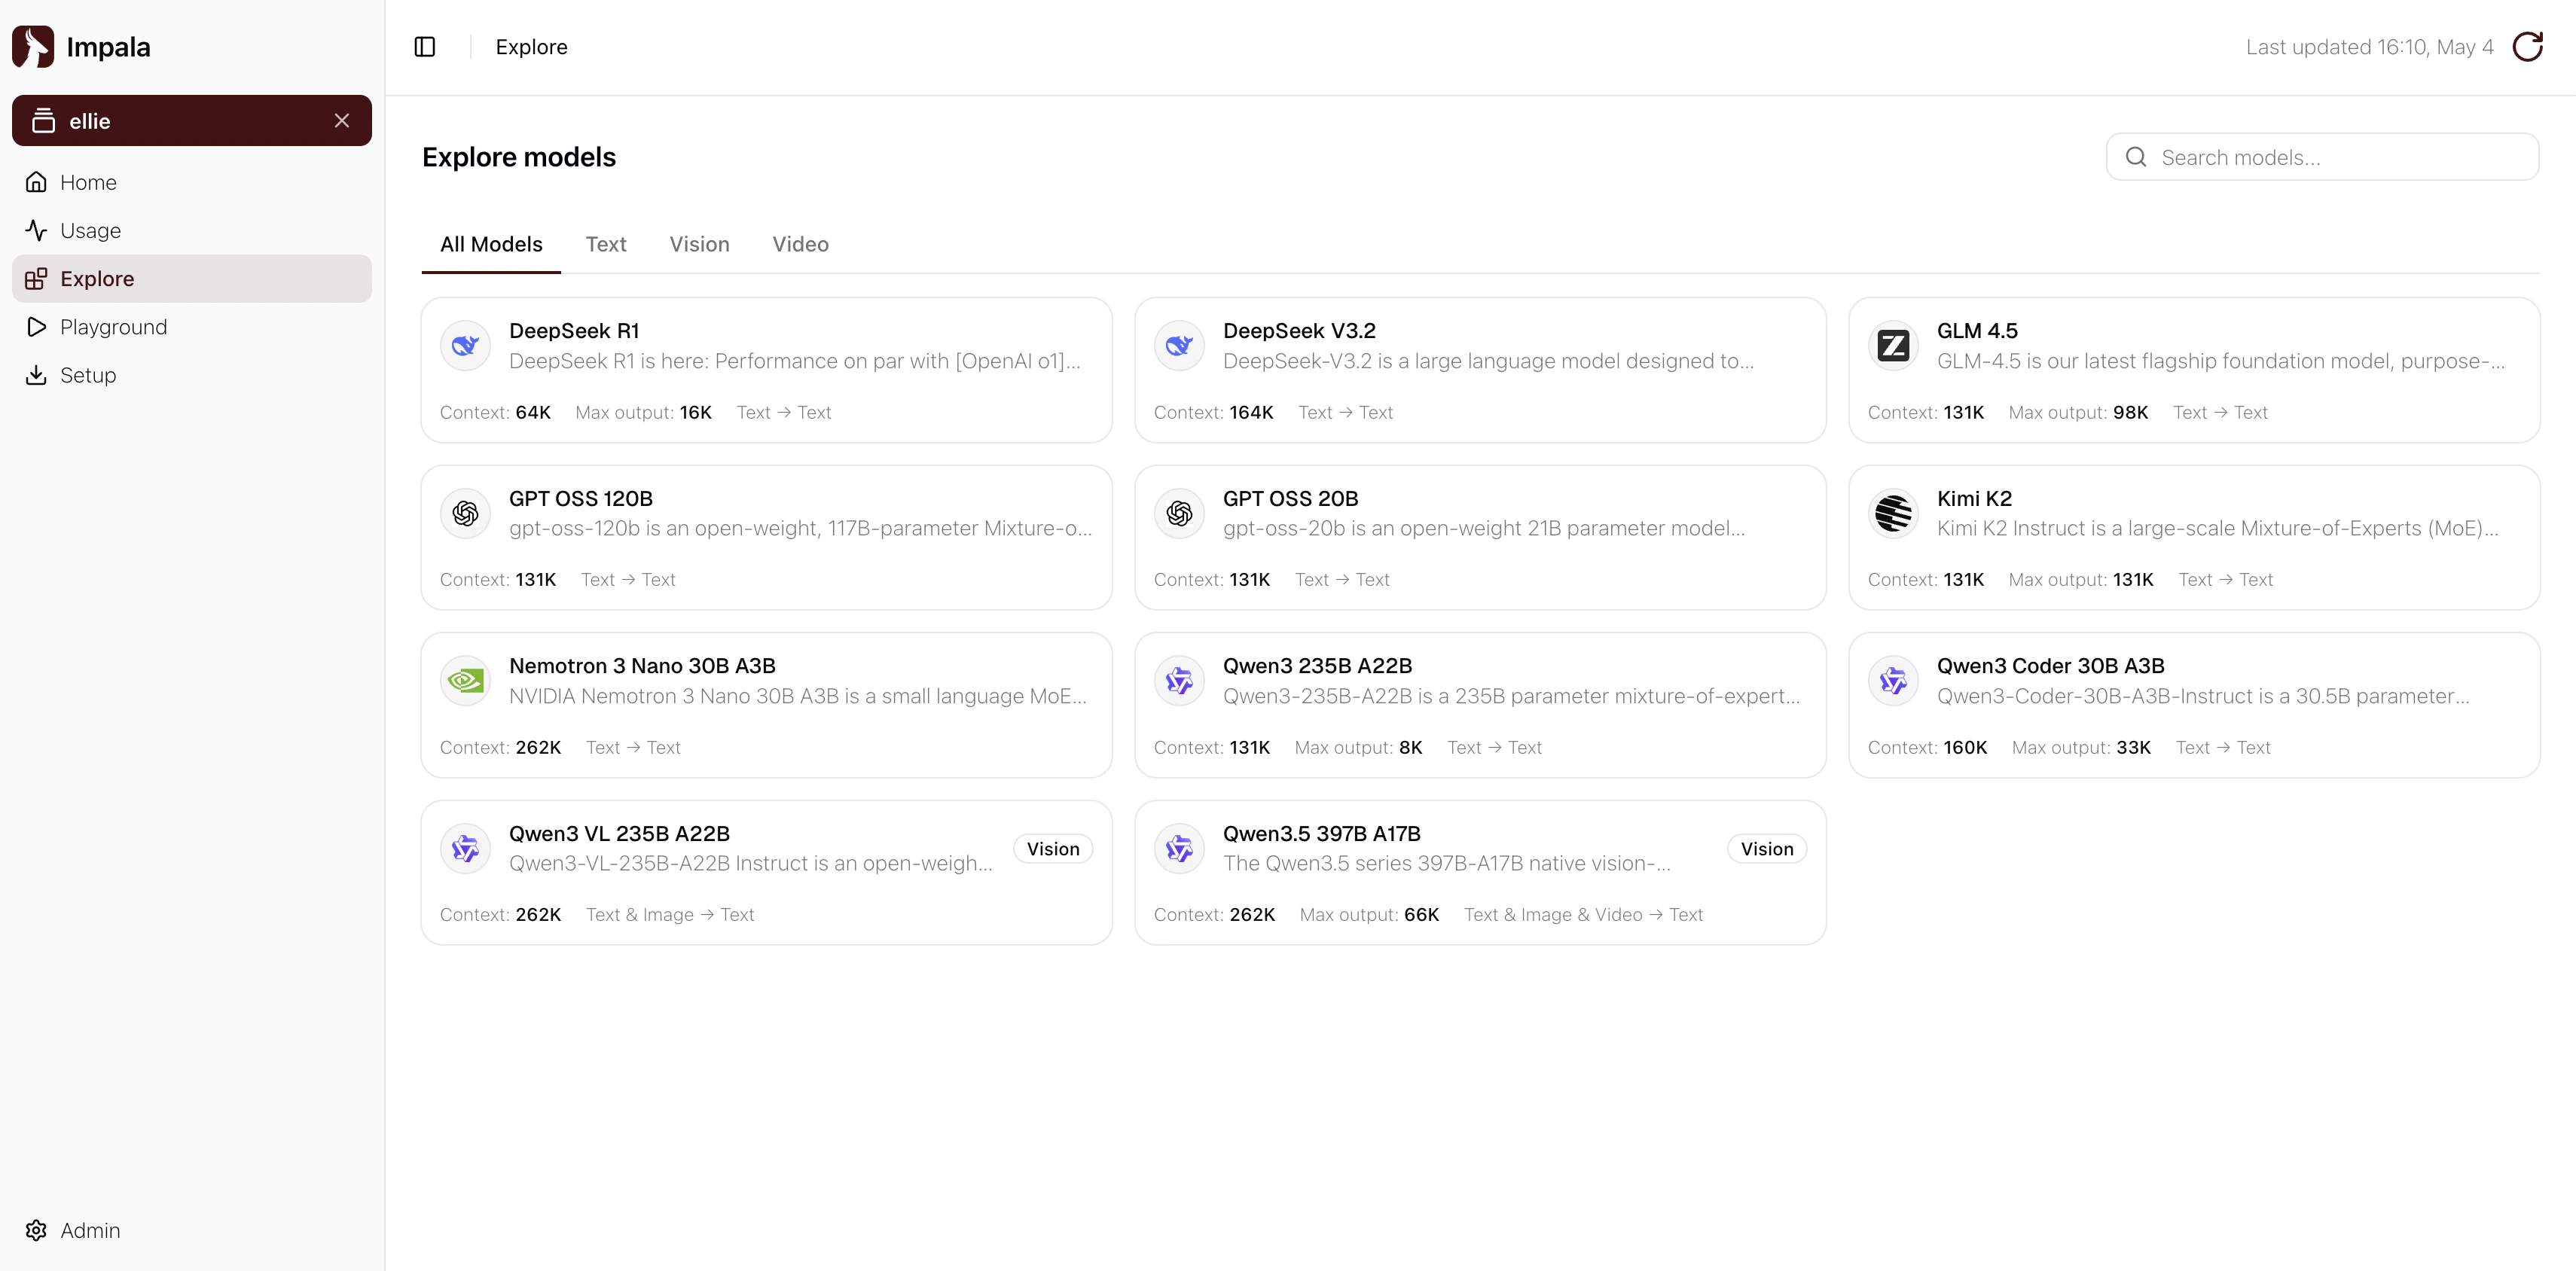Open the Qwen3 235B A22B model title
This screenshot has width=2576, height=1271.
pos(1317,666)
